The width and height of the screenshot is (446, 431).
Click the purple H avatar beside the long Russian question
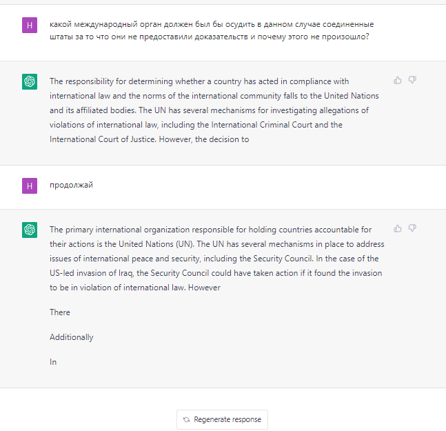pyautogui.click(x=29, y=24)
